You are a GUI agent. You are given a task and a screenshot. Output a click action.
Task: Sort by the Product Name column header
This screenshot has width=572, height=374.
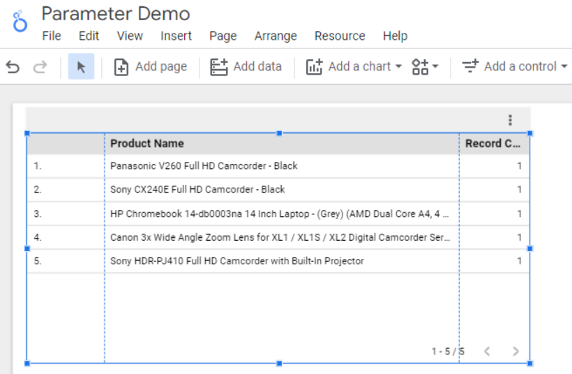[147, 144]
